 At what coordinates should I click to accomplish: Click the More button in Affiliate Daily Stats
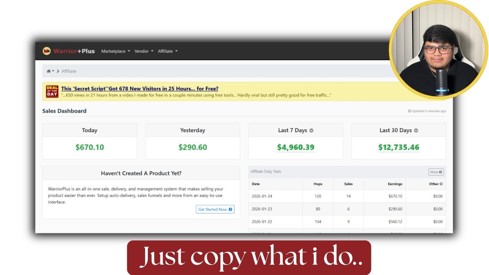[436, 172]
